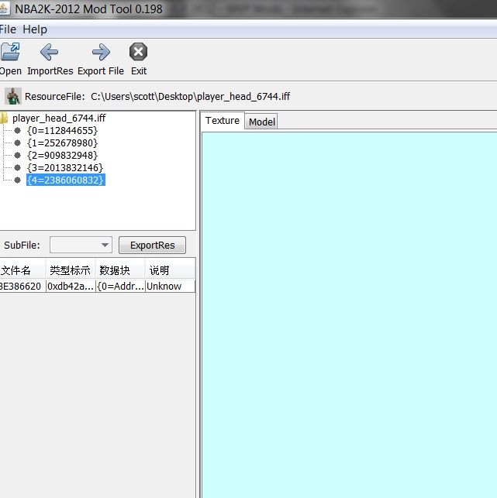The width and height of the screenshot is (497, 498).
Task: Click the ExportRes button
Action: [152, 246]
